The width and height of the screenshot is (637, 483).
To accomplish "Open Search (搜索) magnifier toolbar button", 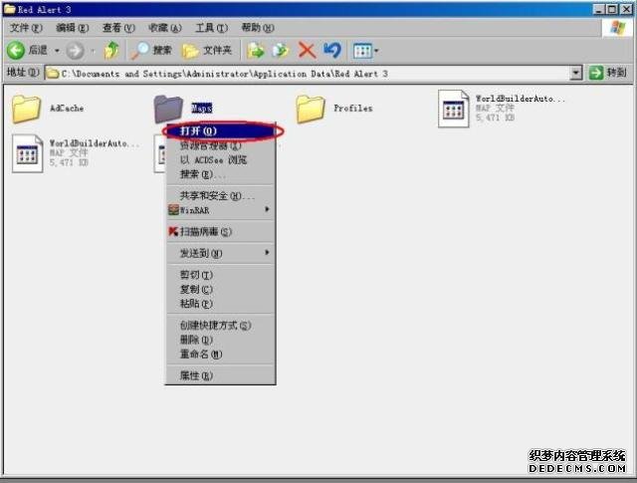I will pyautogui.click(x=151, y=51).
